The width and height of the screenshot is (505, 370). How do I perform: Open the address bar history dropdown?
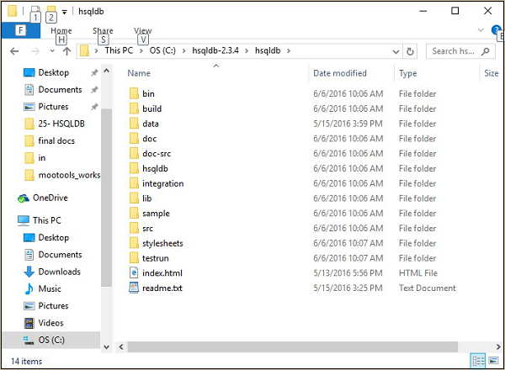coord(396,51)
